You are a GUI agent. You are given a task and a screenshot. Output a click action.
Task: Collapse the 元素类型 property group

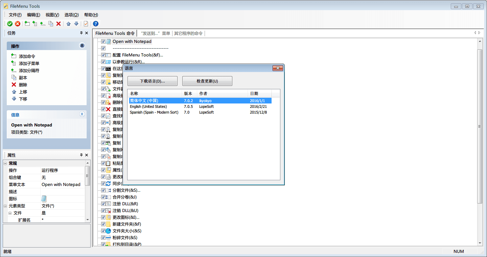click(5, 206)
